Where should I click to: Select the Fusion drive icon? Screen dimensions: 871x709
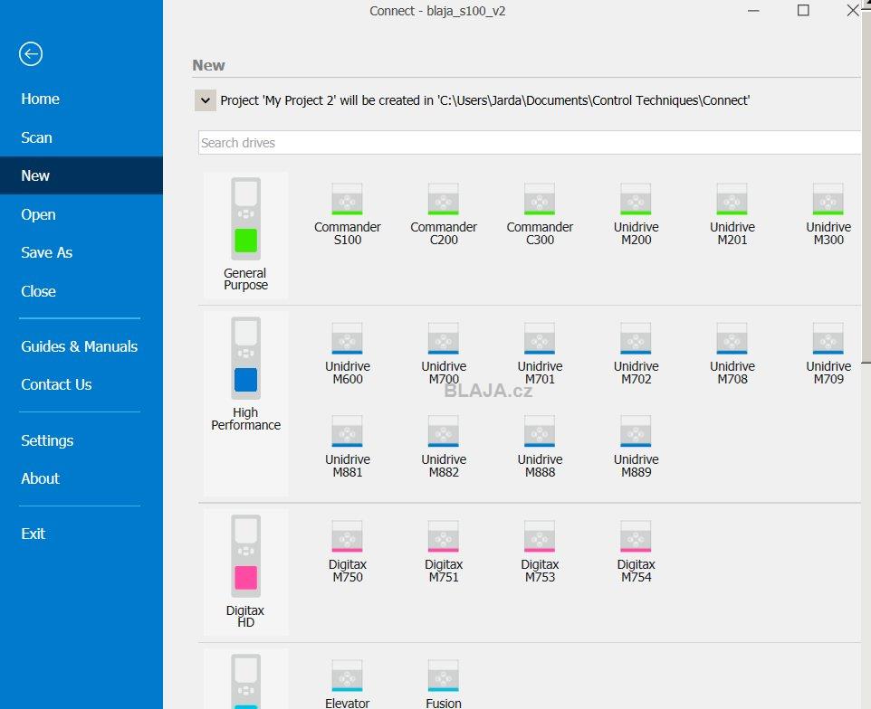pyautogui.click(x=444, y=676)
